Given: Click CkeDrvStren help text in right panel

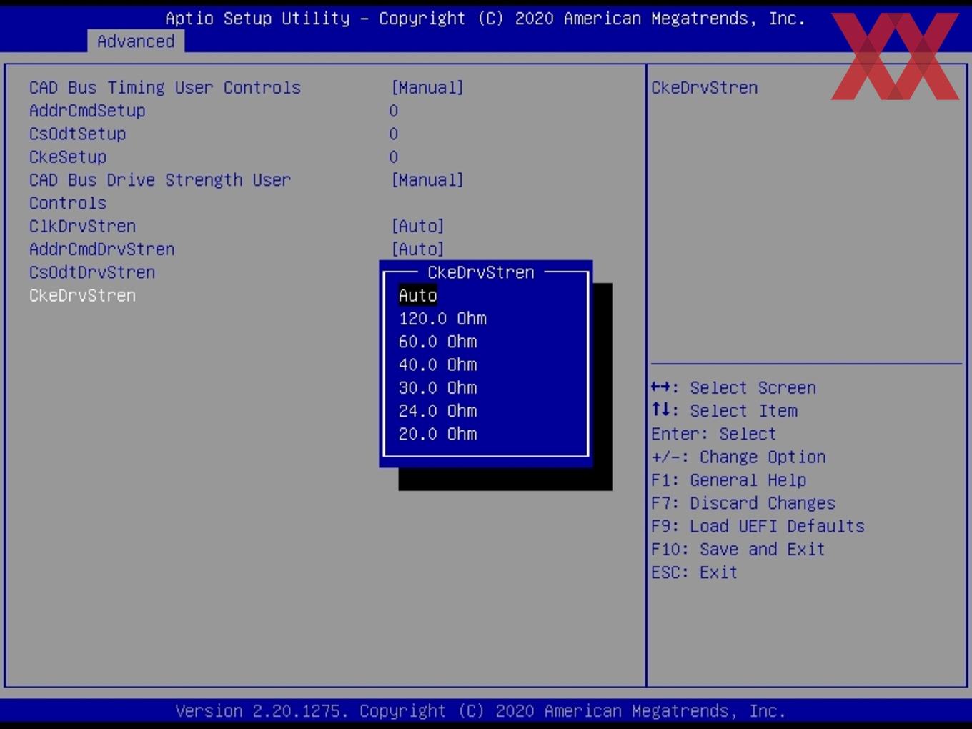Looking at the screenshot, I should (705, 88).
